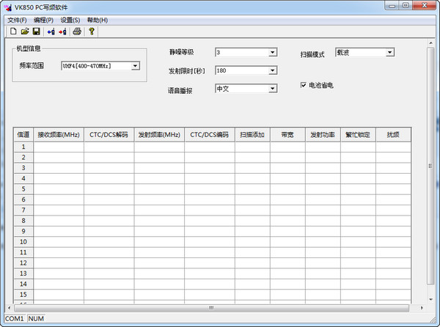The width and height of the screenshot is (440, 327).
Task: Click the 发射功率 column header
Action: [x=323, y=135]
